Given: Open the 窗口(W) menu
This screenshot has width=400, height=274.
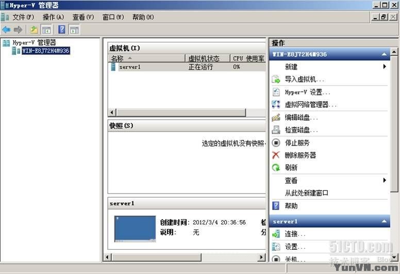Looking at the screenshot, I should pos(113,17).
